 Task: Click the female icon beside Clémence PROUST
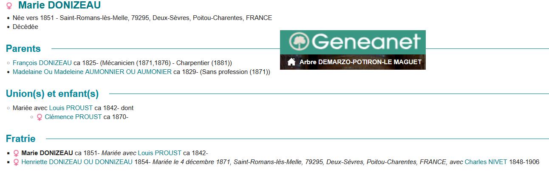(40, 117)
